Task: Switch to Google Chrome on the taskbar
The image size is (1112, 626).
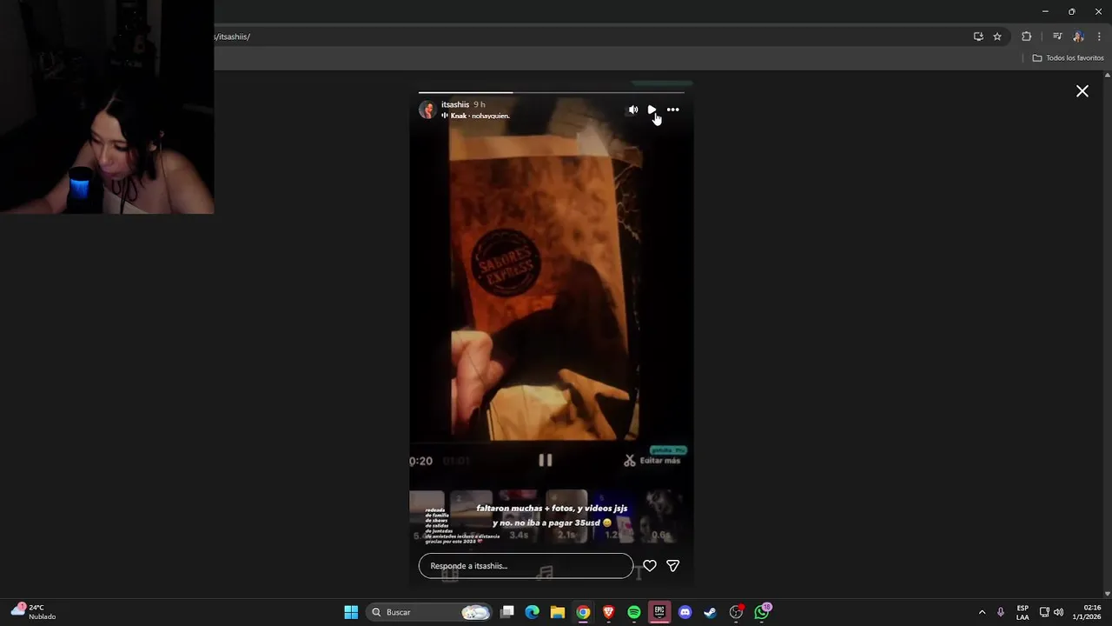Action: click(x=583, y=612)
